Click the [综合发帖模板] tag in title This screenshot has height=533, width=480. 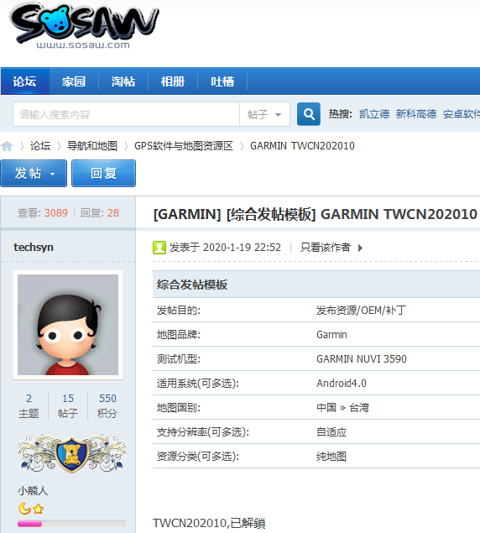point(271,214)
